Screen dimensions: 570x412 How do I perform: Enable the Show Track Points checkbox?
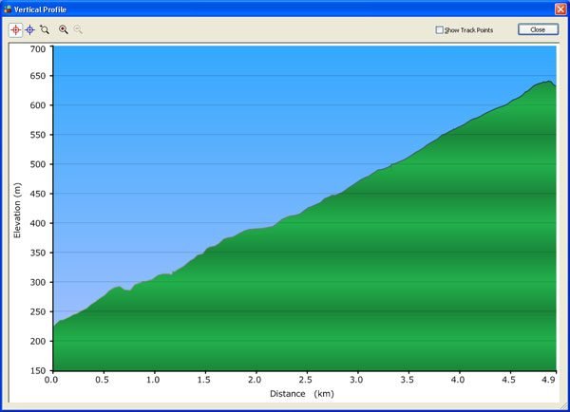(440, 30)
